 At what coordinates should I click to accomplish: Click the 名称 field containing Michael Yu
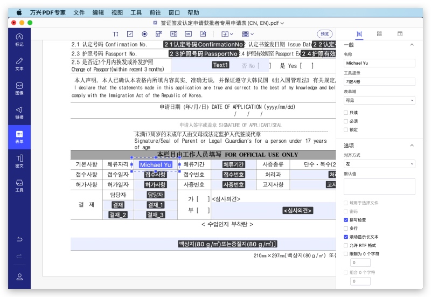click(x=379, y=63)
